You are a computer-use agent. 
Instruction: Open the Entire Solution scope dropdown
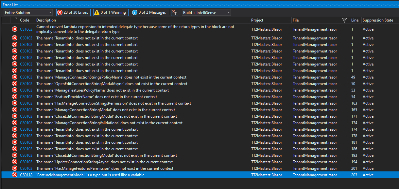[27, 12]
